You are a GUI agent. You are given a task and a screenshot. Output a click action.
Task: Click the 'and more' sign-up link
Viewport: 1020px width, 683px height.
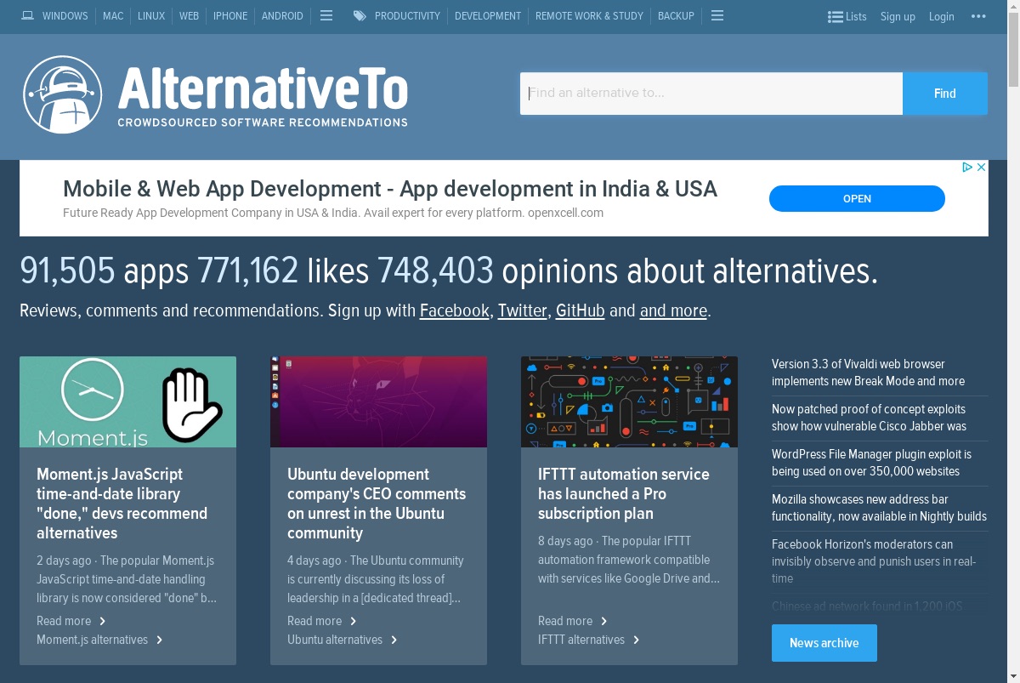pos(673,310)
